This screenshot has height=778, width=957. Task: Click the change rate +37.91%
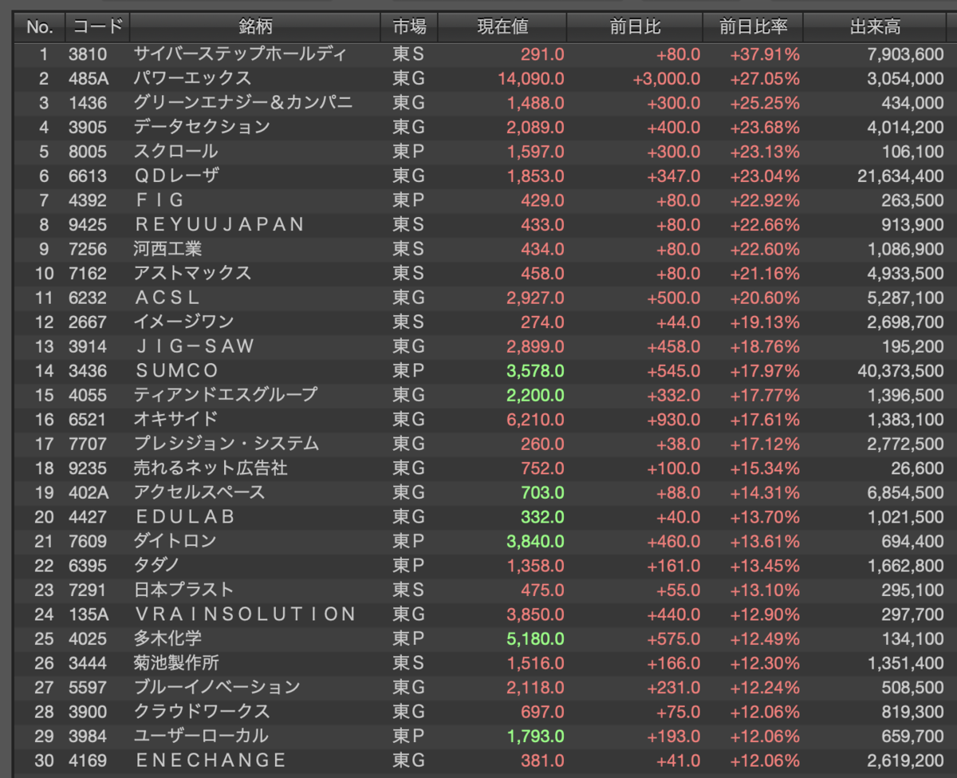click(765, 54)
